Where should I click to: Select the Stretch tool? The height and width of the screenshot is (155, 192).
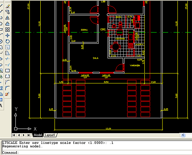click(x=8, y=53)
